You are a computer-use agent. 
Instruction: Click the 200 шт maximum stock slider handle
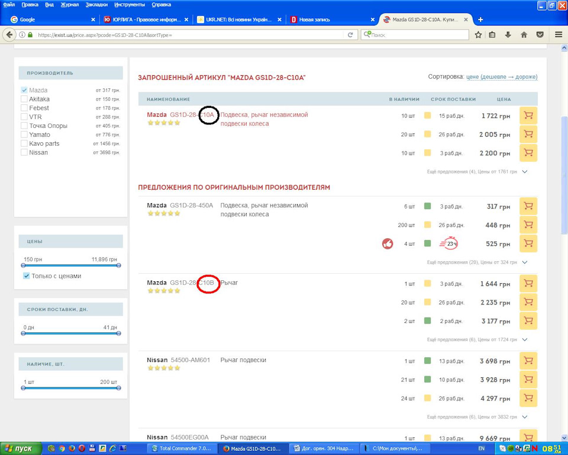pyautogui.click(x=118, y=388)
